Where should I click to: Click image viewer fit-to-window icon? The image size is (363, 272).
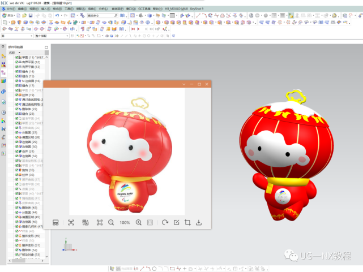point(100,223)
